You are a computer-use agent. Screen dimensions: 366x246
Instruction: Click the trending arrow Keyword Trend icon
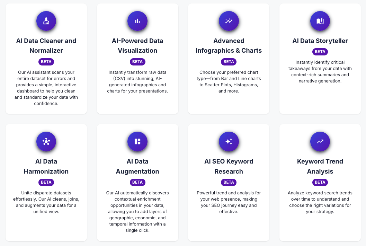pyautogui.click(x=320, y=142)
